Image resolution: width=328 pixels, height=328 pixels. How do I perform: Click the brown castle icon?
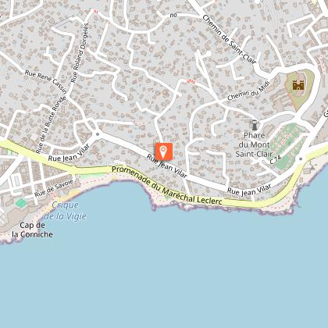point(298,85)
